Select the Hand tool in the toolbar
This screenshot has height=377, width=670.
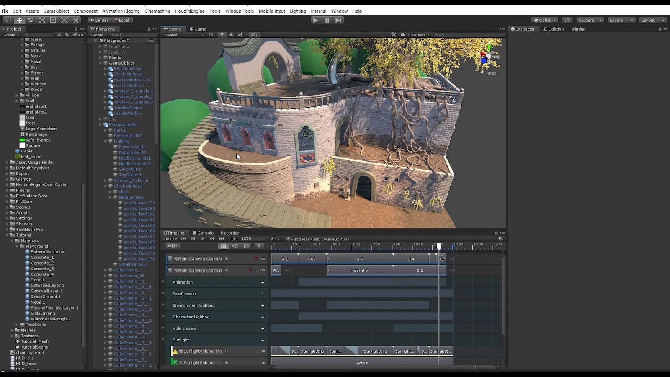[x=8, y=20]
